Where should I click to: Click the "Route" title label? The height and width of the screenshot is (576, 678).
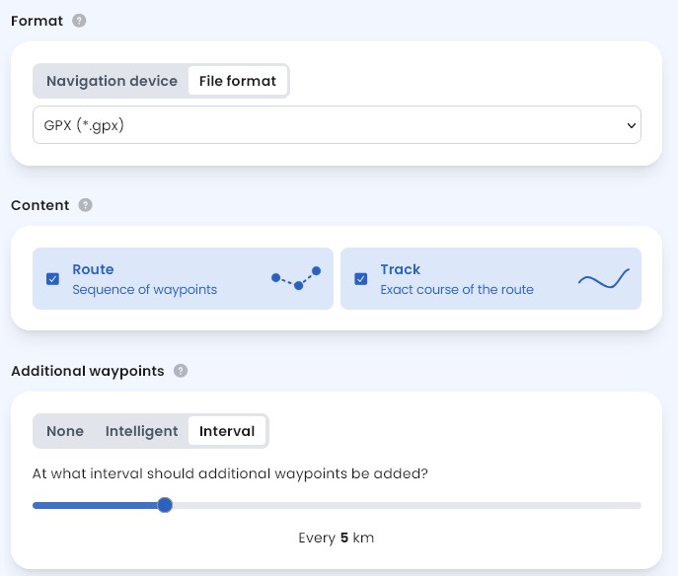coord(93,269)
